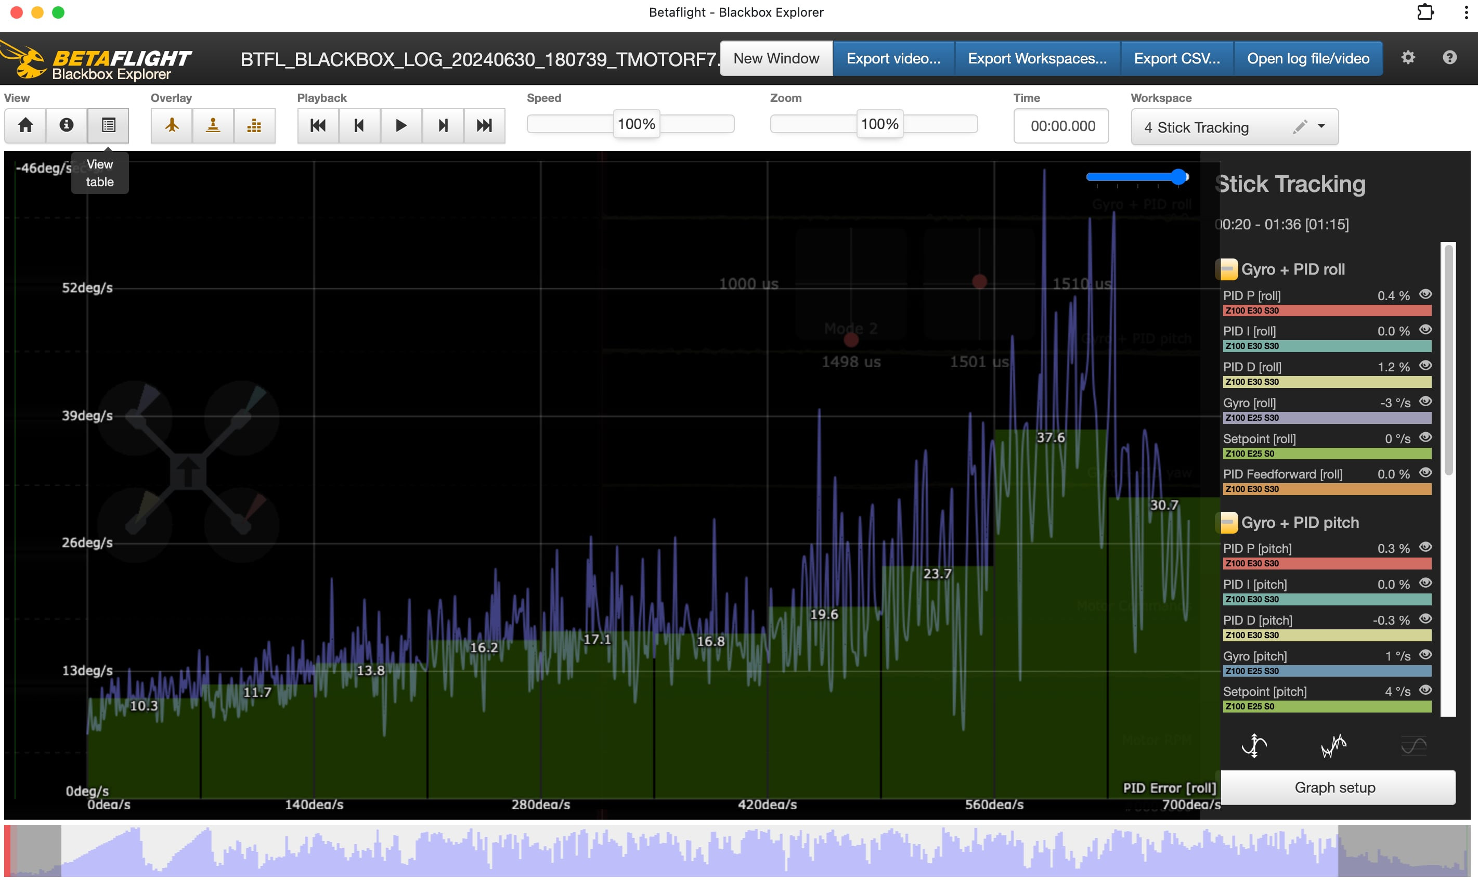Start playback with the play button

tap(401, 126)
